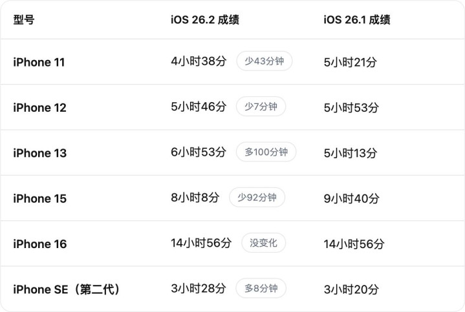Viewport: 465px width, 312px height.
Task: Click the 少43分钟 badge
Action: tap(264, 61)
